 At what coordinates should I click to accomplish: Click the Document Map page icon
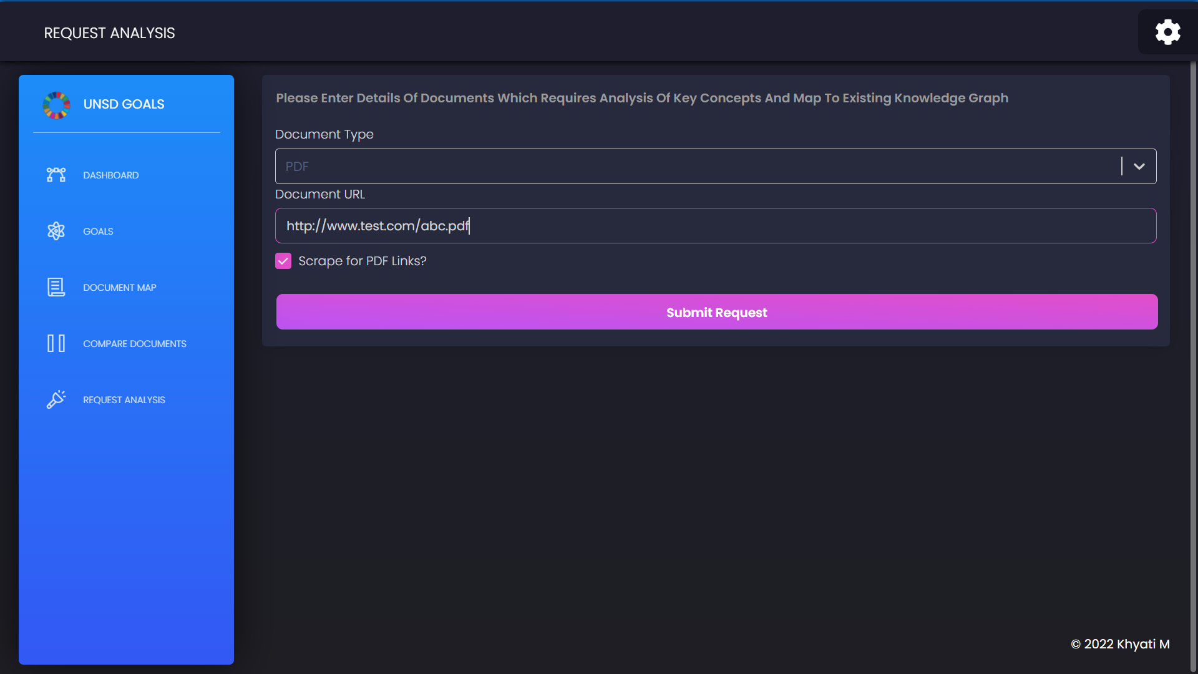[x=56, y=287]
